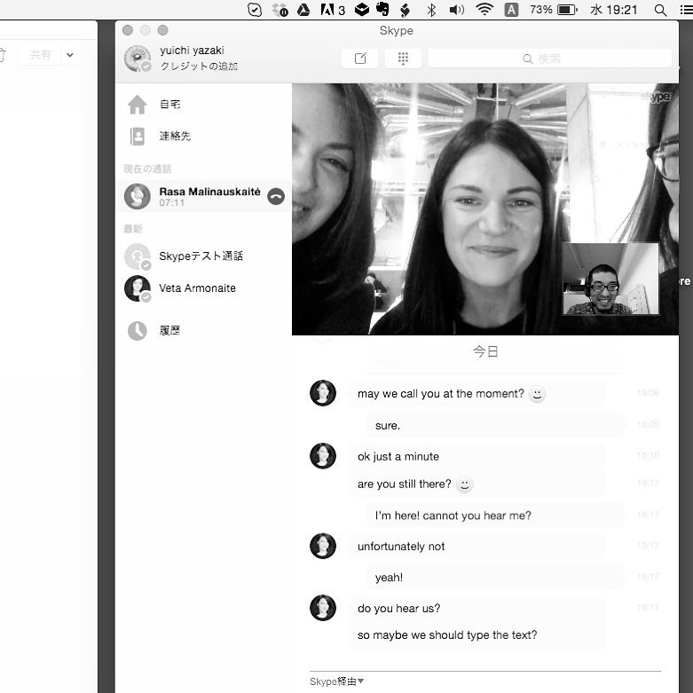693x693 pixels.
Task: Expand the 共有 share dropdown arrow
Action: (x=70, y=55)
